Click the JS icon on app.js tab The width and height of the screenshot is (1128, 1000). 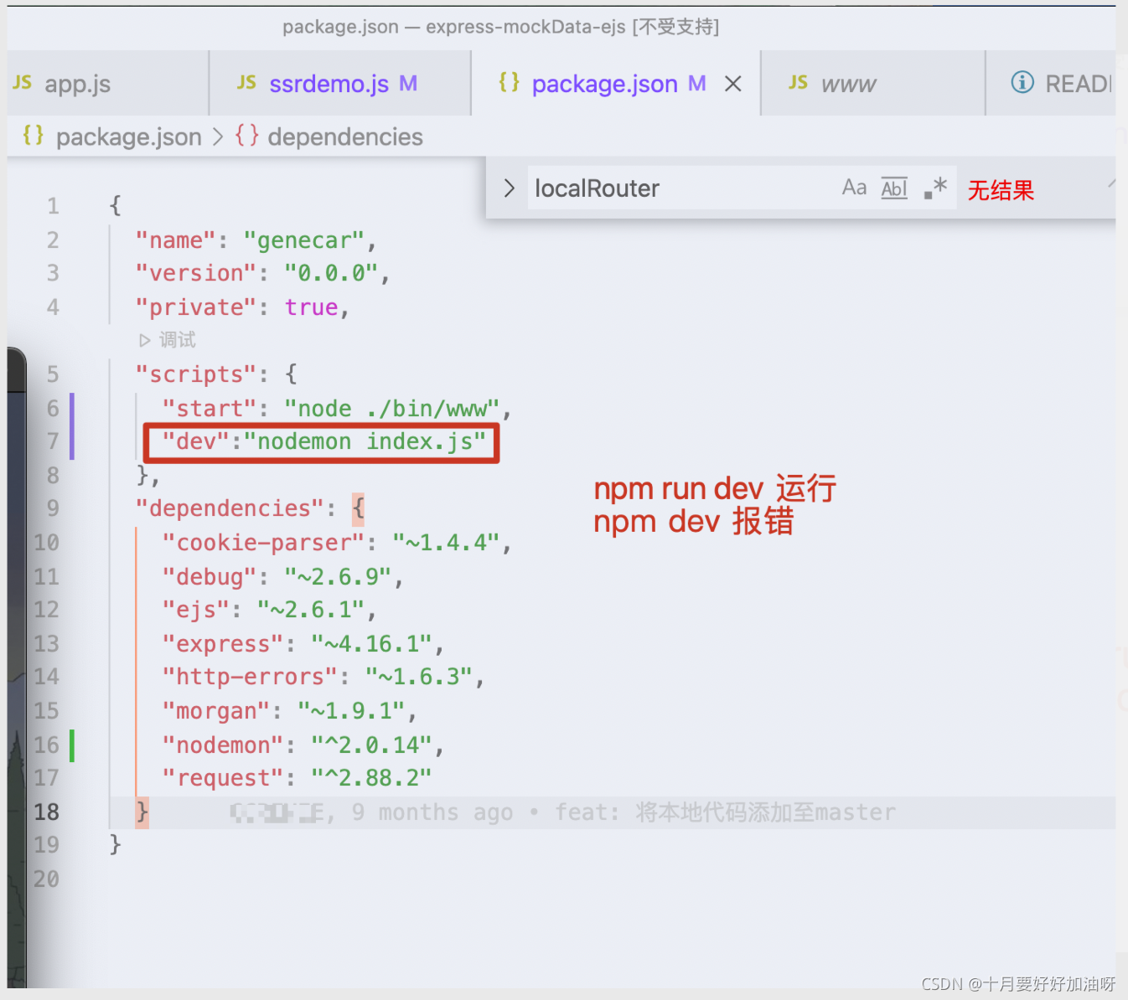point(23,83)
